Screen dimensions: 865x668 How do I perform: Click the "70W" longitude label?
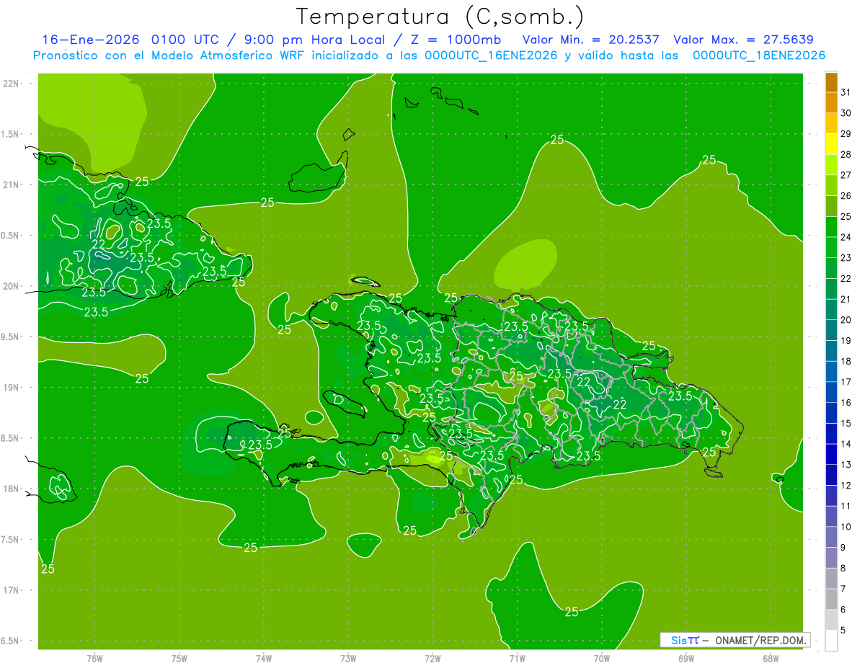click(x=602, y=658)
